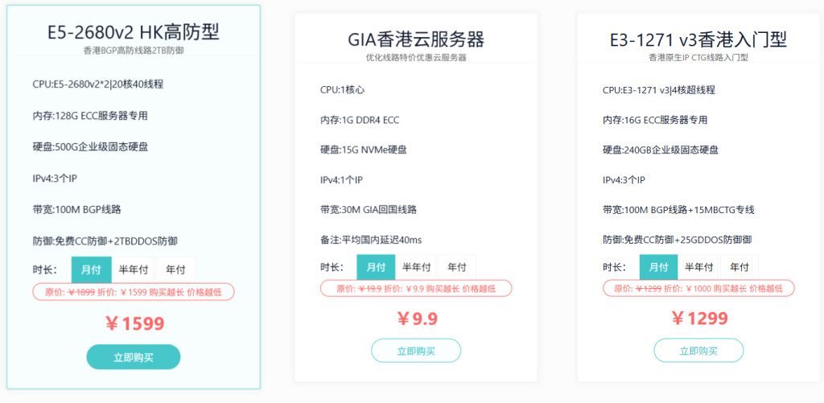Click the ¥1599 price text
The width and height of the screenshot is (824, 403).
[134, 323]
